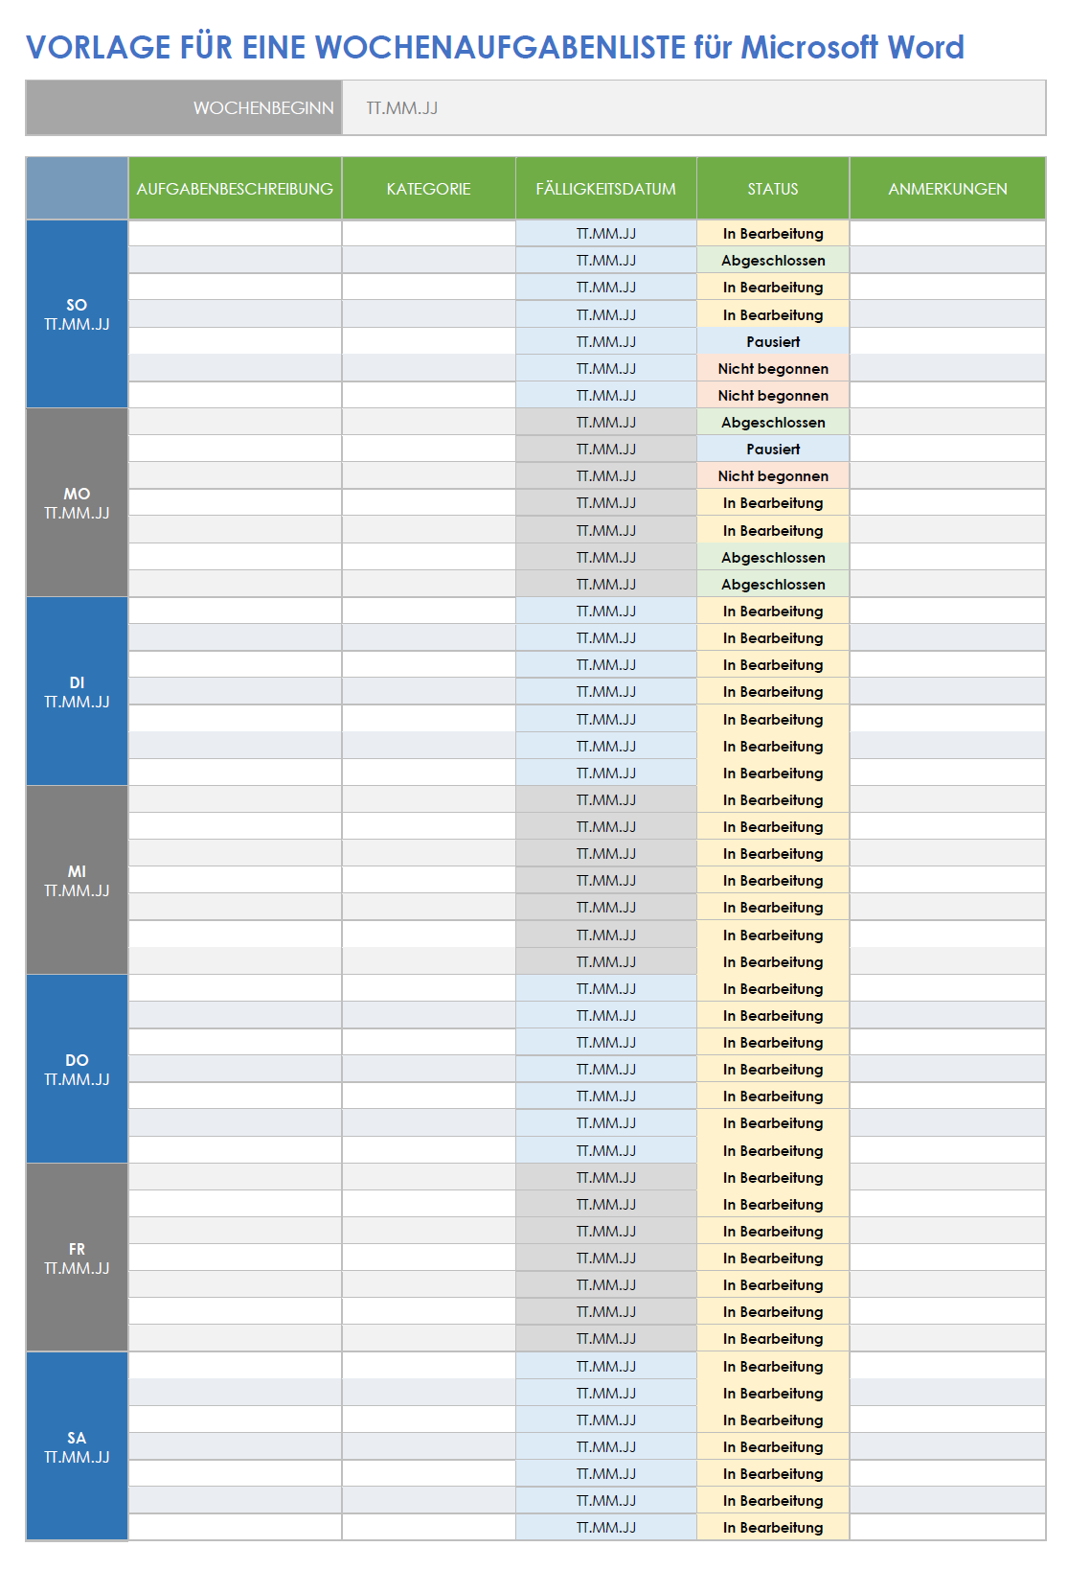1068x1570 pixels.
Task: Click the Pausiert status in SO section
Action: point(773,342)
